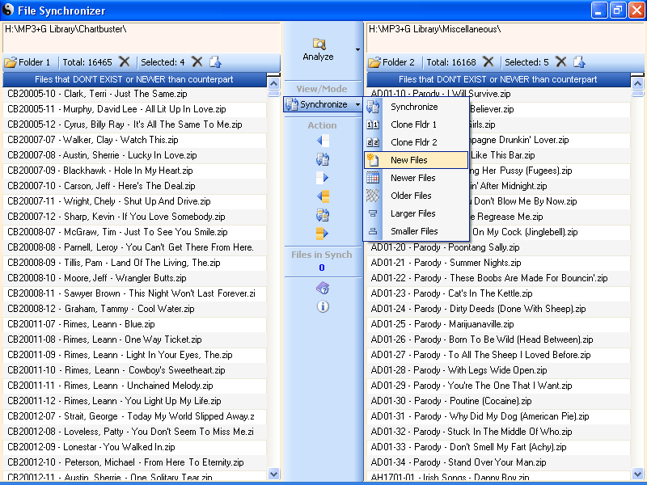Open the Folder 2 browse button
This screenshot has width=647, height=485.
391,62
